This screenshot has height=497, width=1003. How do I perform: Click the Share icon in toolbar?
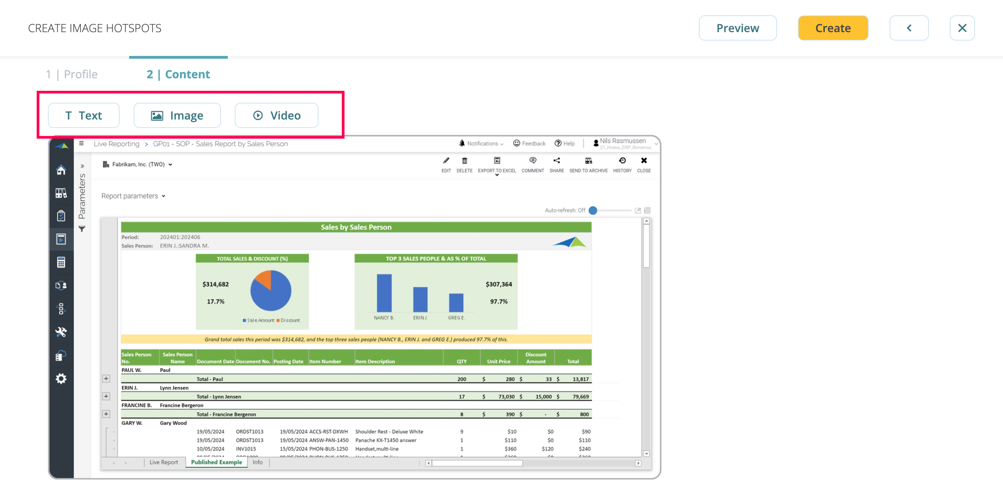pyautogui.click(x=556, y=161)
